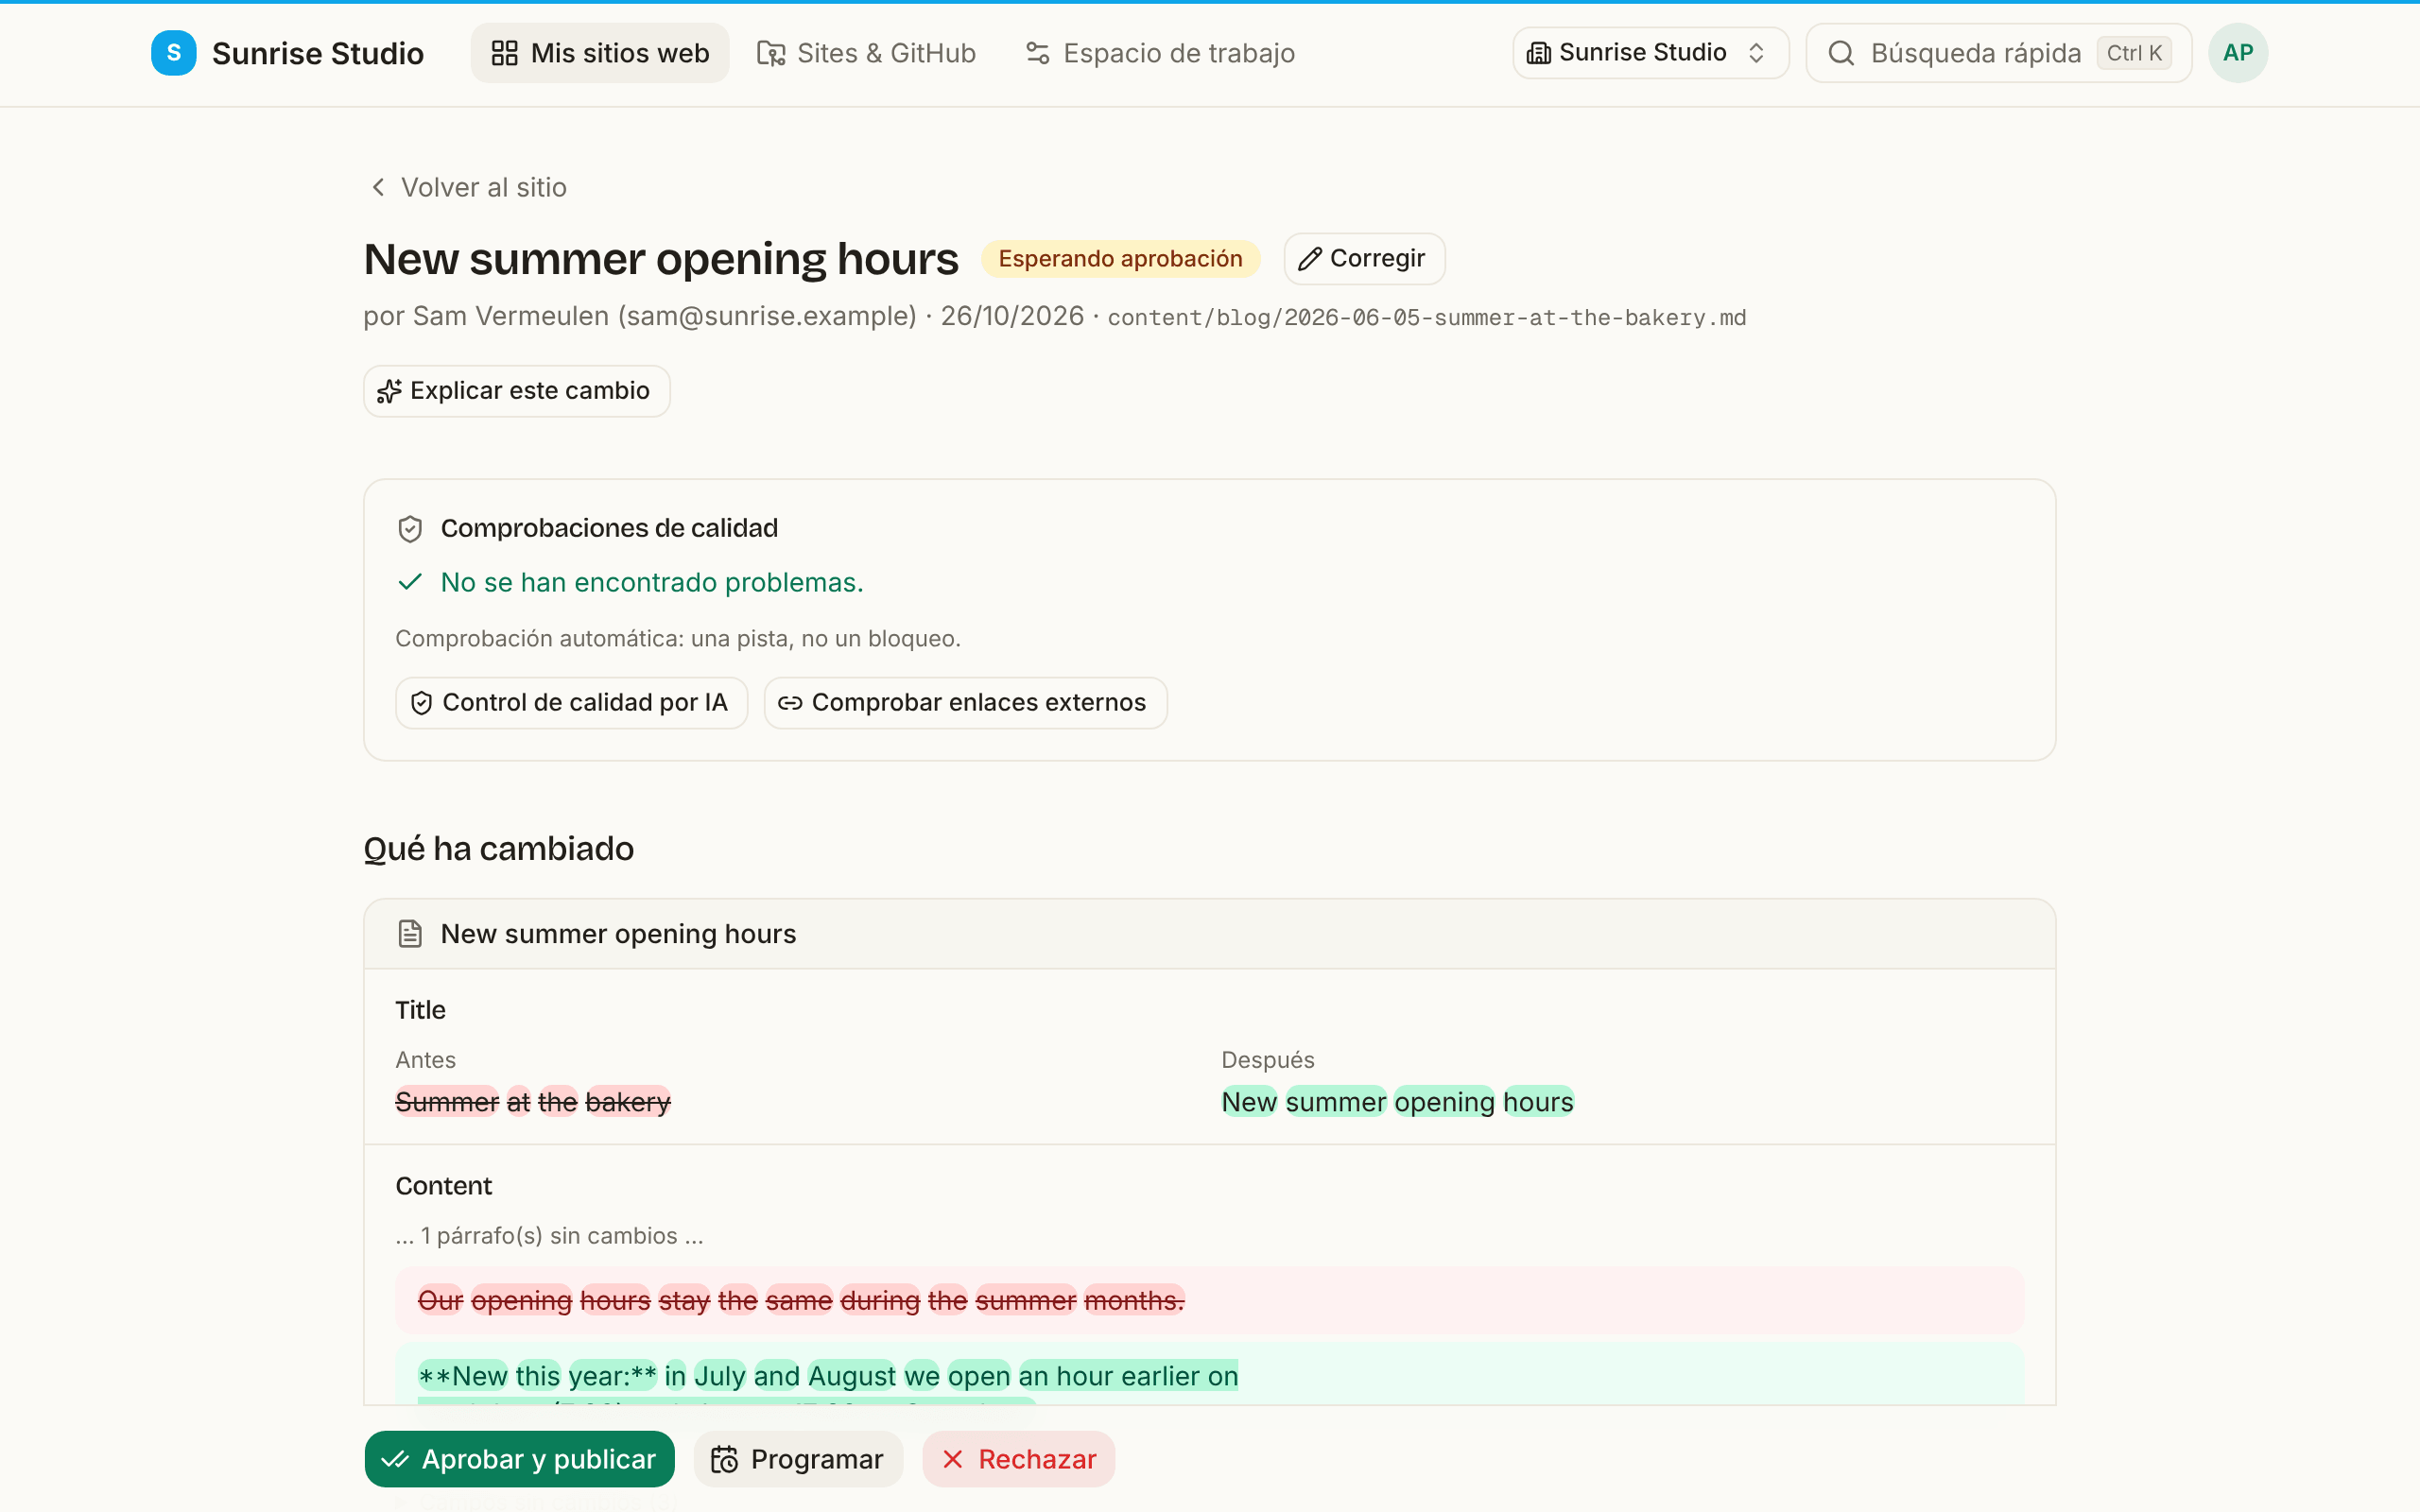2420x1512 pixels.
Task: Click the Rechazar button
Action: point(1018,1459)
